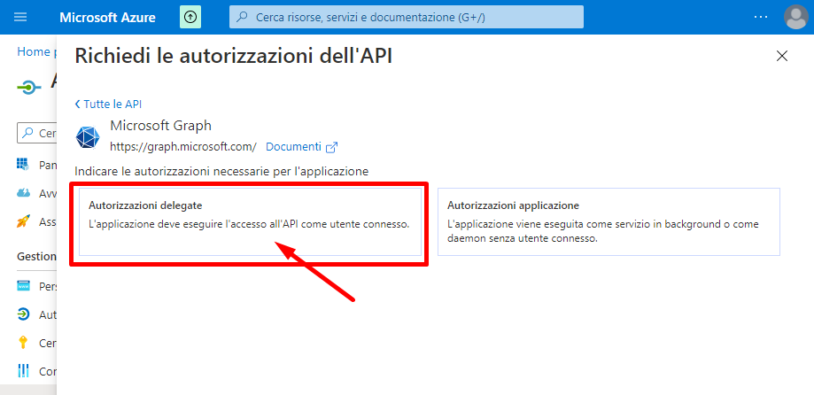The width and height of the screenshot is (814, 395).
Task: Go back via Tutte le API link
Action: click(112, 105)
